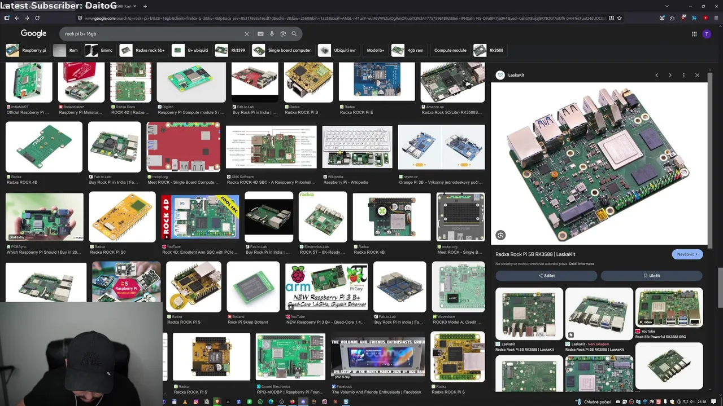This screenshot has height=406, width=723.
Task: Click the Uložit save button
Action: click(651, 276)
